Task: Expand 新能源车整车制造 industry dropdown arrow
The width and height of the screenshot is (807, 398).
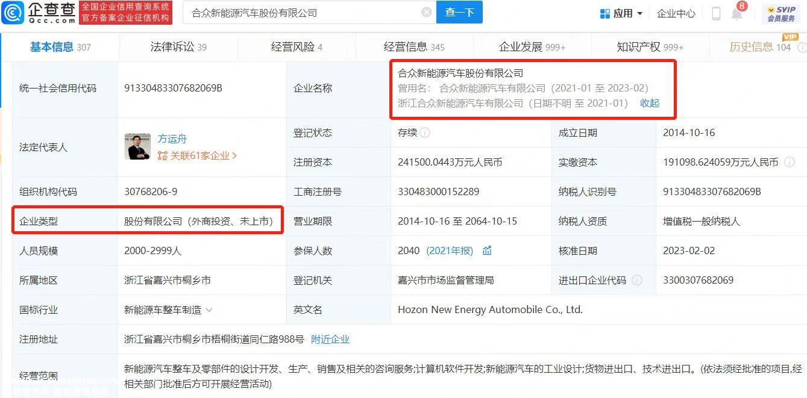Action: (209, 310)
